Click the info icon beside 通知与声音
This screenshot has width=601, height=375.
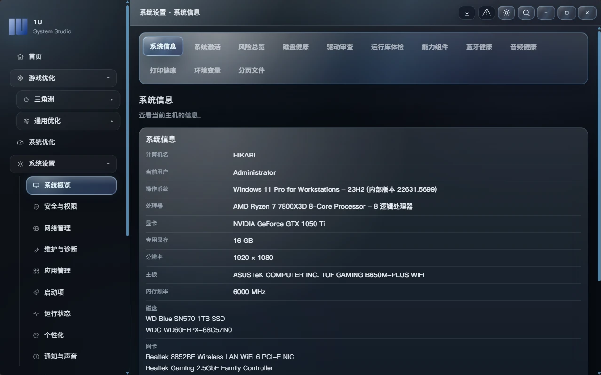click(x=36, y=357)
